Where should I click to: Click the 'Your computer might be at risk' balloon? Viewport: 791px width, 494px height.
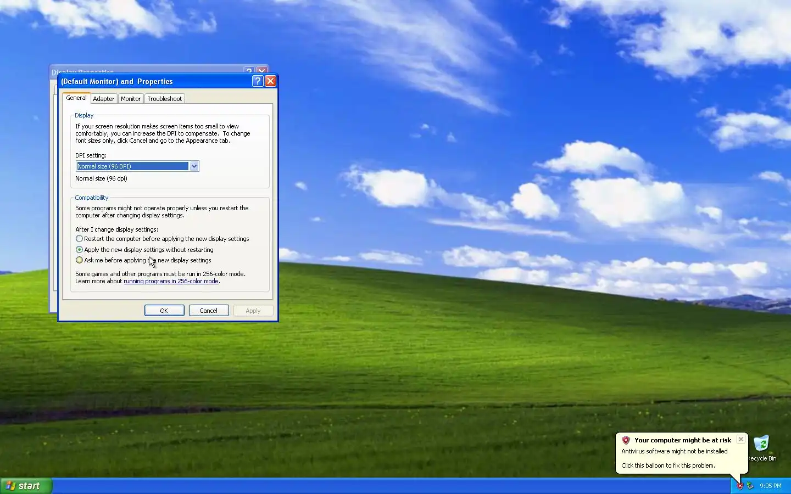[x=682, y=453]
